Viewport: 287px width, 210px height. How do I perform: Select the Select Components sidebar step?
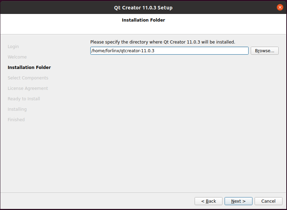(x=28, y=78)
